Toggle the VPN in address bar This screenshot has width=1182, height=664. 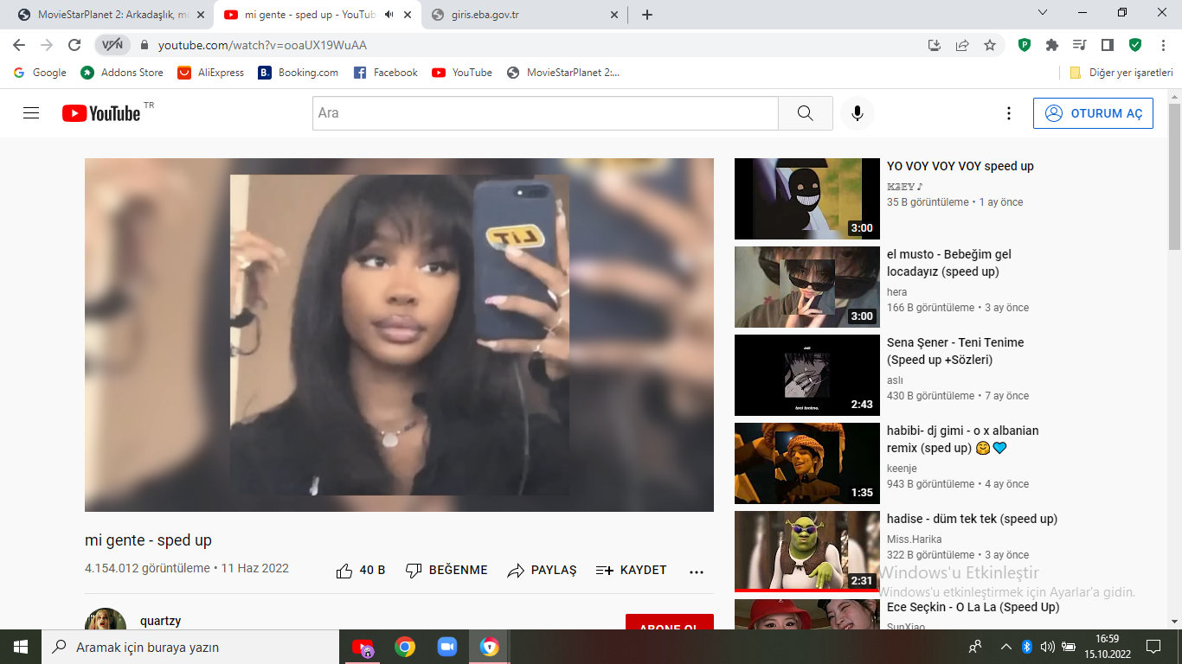tap(112, 45)
